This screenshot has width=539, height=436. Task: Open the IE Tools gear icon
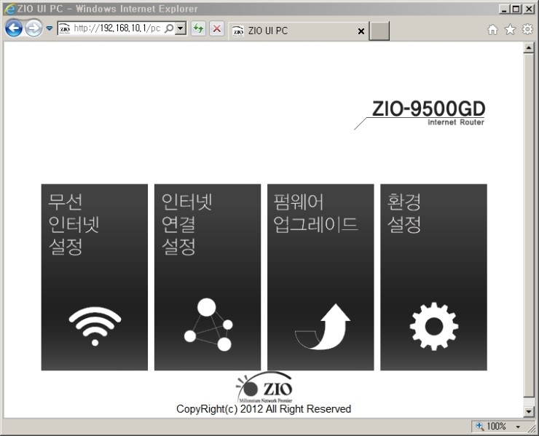pyautogui.click(x=527, y=30)
